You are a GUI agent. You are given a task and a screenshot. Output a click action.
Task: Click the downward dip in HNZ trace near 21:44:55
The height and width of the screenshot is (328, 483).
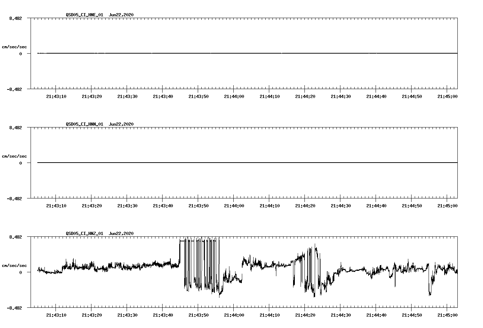pyautogui.click(x=431, y=280)
